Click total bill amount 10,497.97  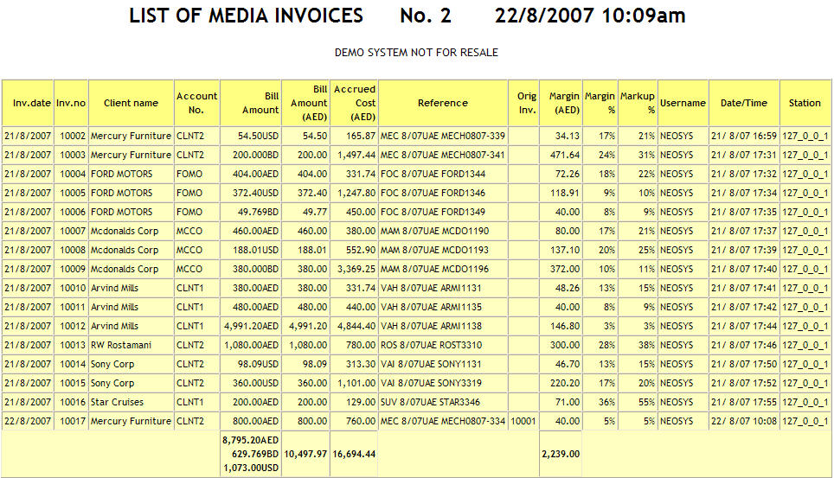click(306, 454)
